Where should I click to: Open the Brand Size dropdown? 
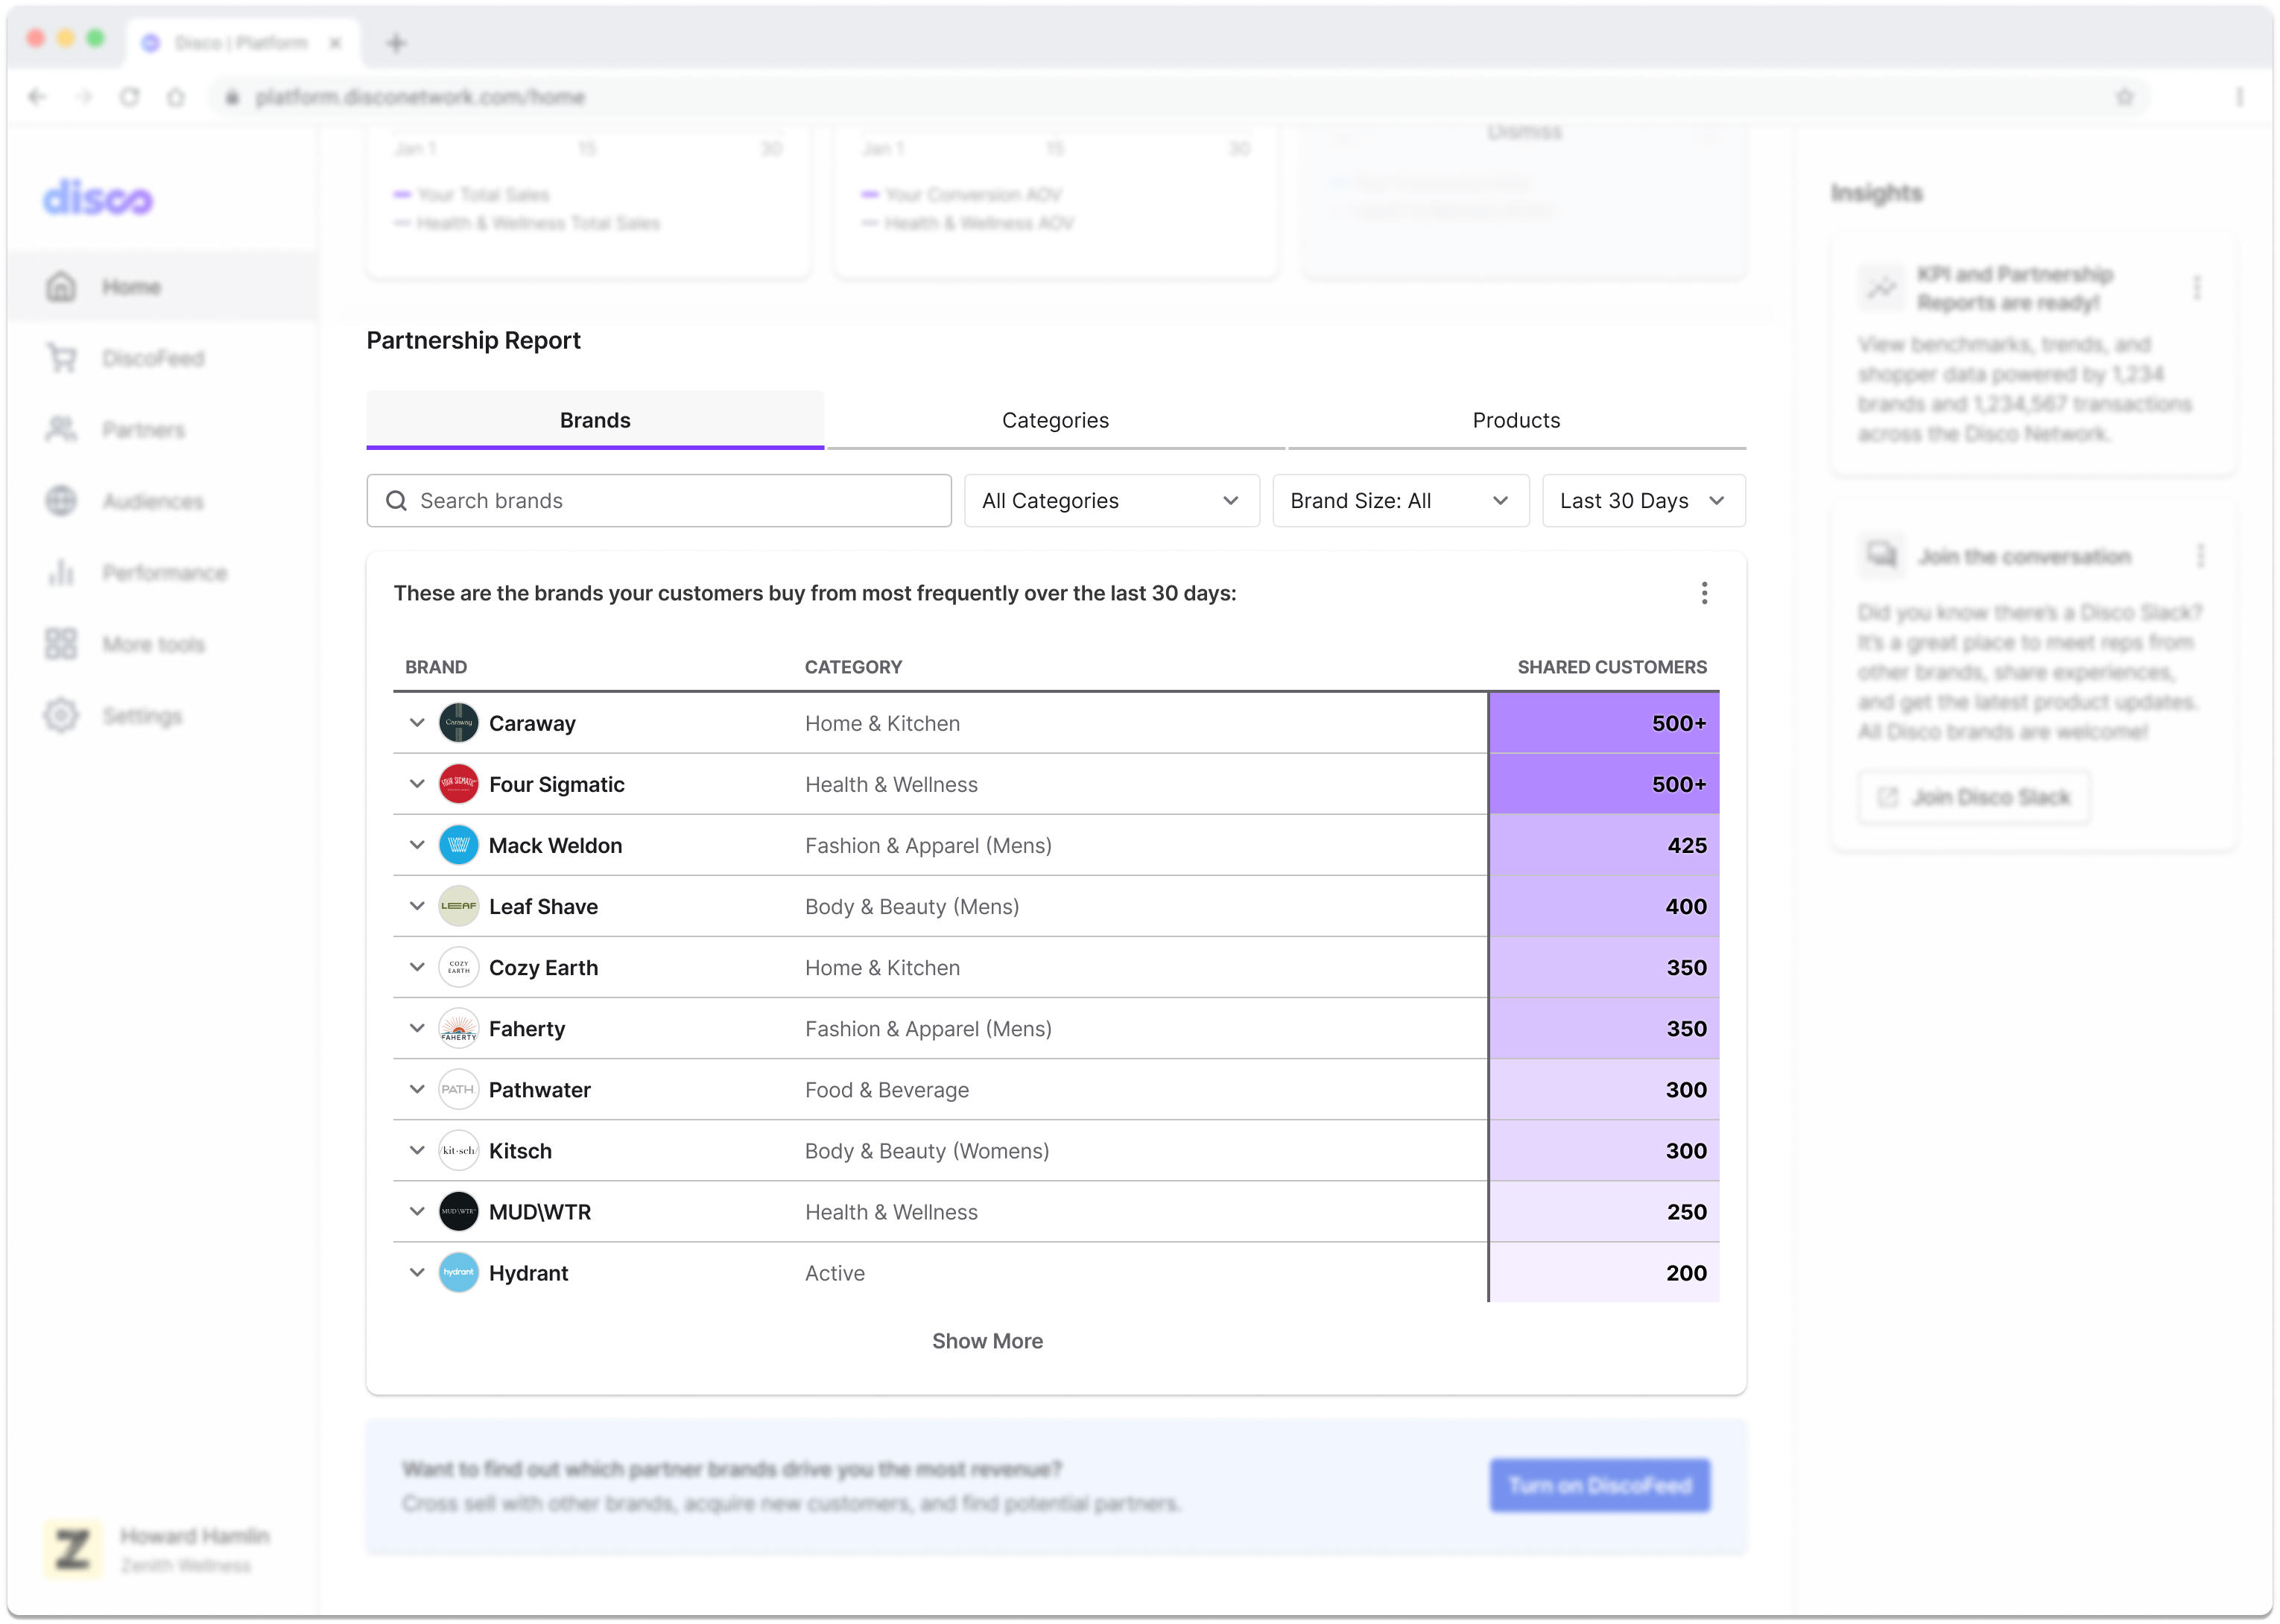pos(1400,500)
